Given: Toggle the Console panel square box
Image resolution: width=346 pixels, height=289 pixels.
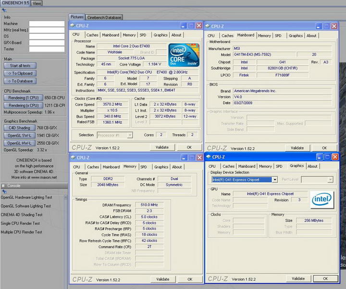Looking at the screenshot, I should pos(4,185).
